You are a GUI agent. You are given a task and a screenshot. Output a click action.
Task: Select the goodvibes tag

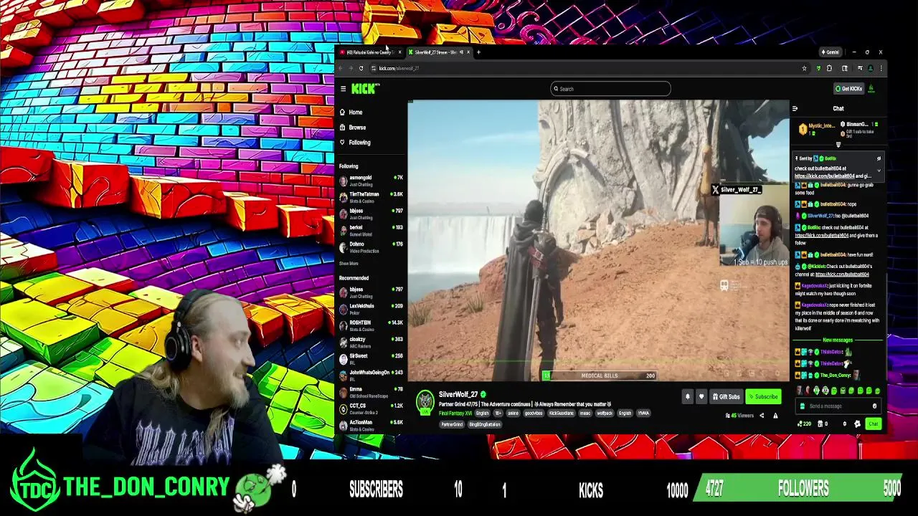(x=534, y=414)
